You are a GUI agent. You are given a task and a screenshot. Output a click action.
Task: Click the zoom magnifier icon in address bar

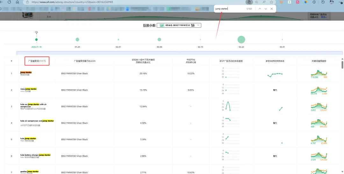257,2
